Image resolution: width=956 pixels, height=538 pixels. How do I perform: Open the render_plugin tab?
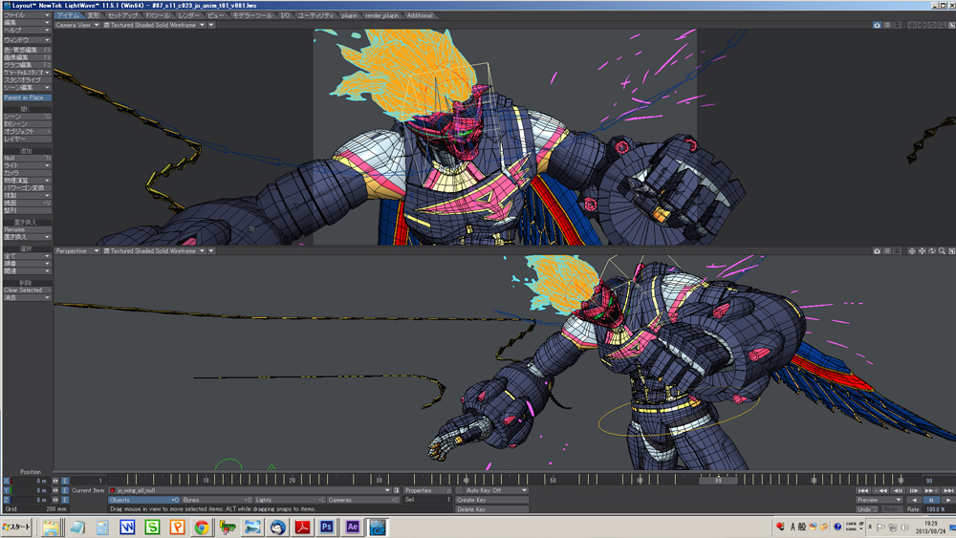pyautogui.click(x=382, y=15)
